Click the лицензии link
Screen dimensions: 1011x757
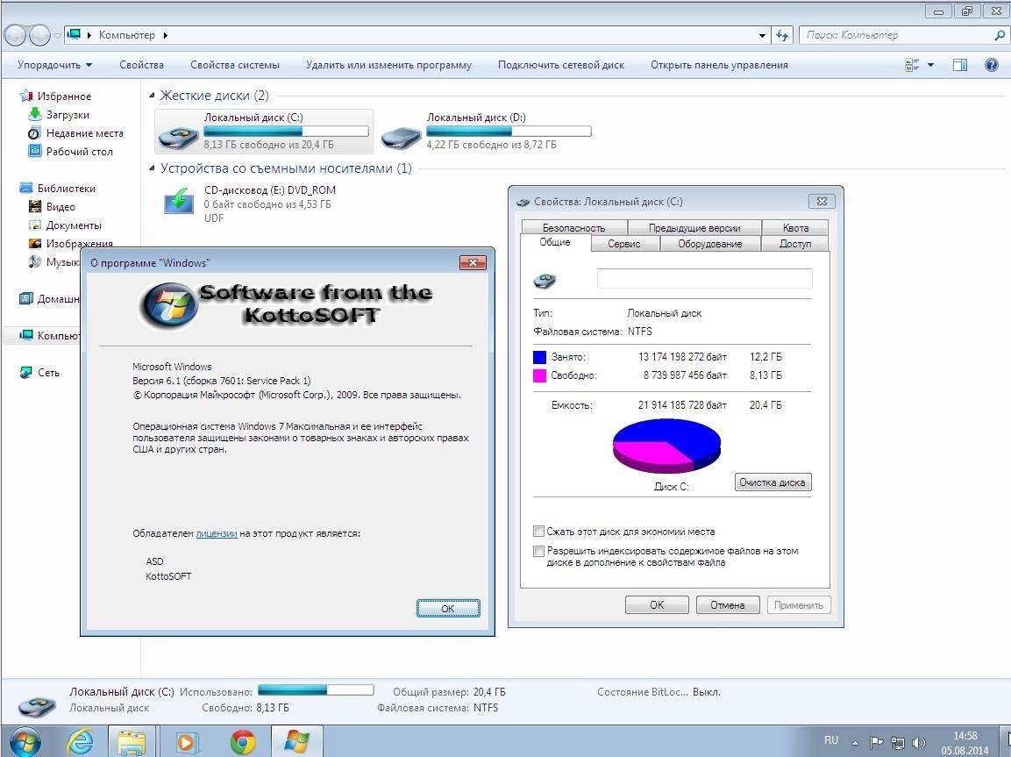click(216, 534)
